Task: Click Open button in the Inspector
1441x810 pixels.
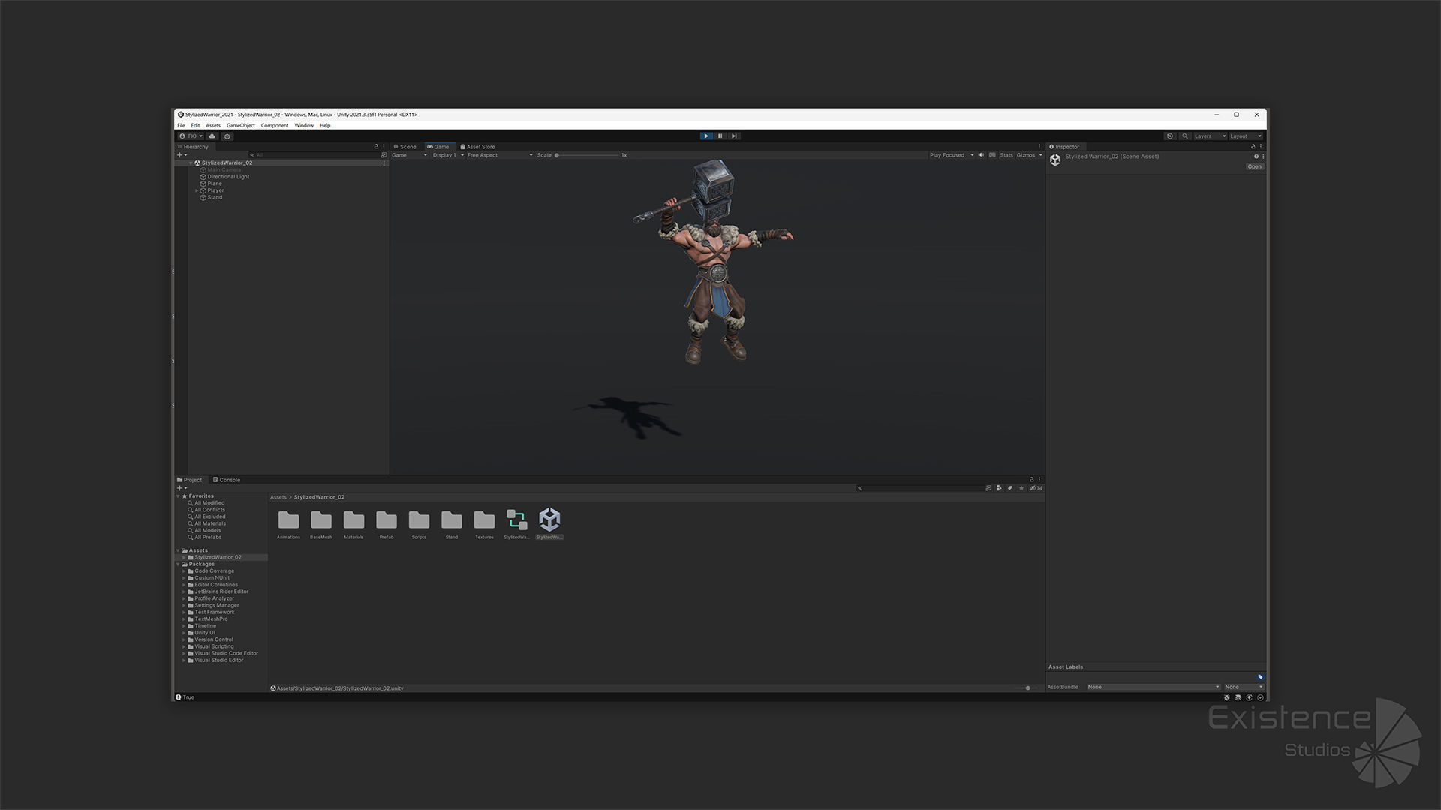Action: point(1254,167)
